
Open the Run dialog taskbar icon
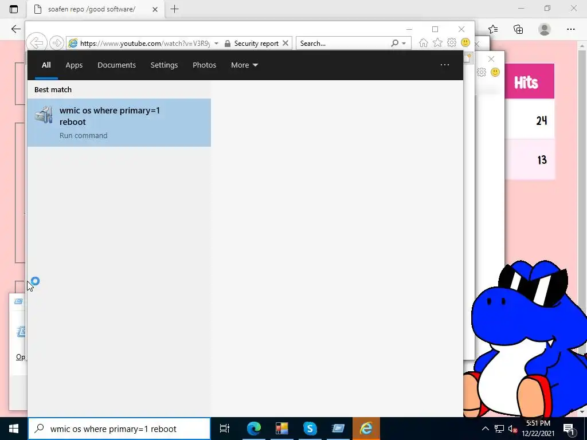(338, 429)
